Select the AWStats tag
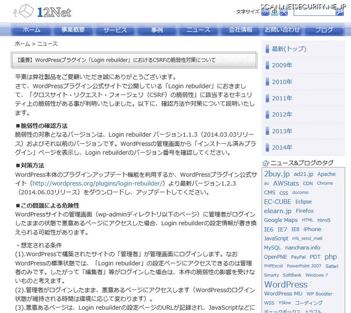The height and width of the screenshot is (313, 351). (286, 183)
